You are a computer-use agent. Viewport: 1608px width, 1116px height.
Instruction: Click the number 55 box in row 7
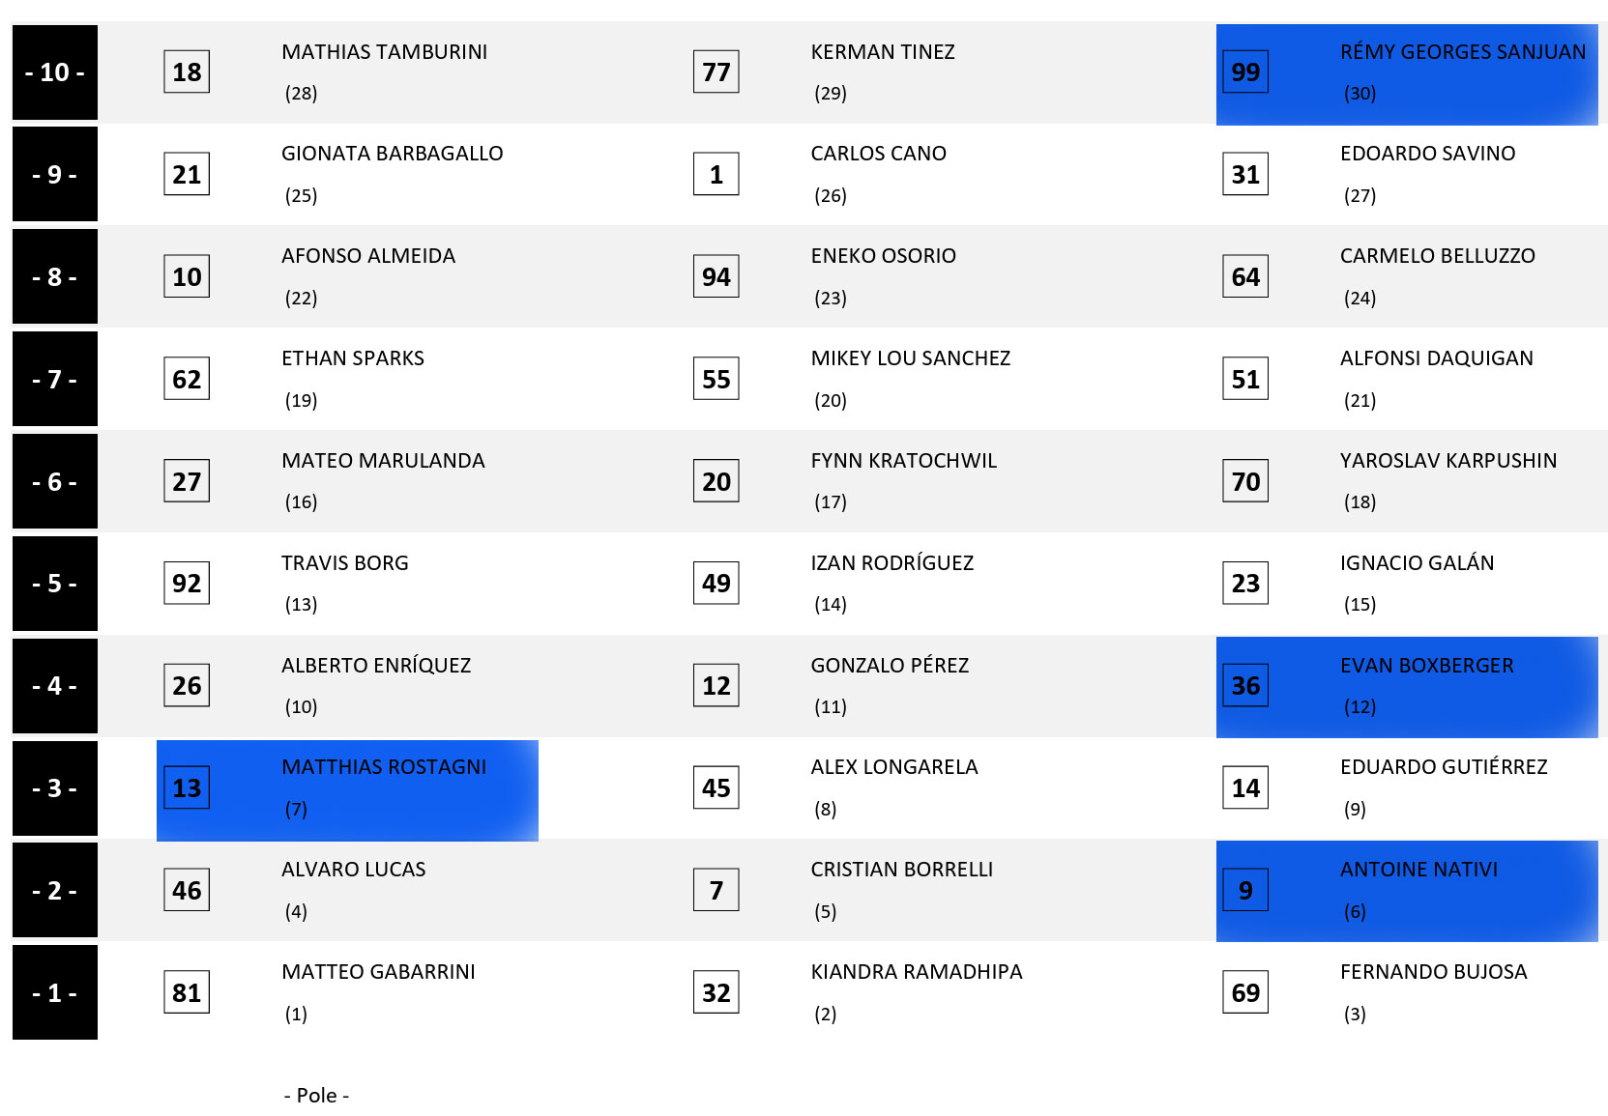tap(716, 380)
